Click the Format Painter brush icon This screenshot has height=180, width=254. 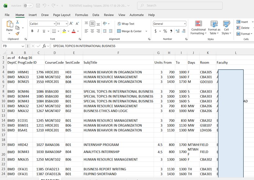pos(17,34)
